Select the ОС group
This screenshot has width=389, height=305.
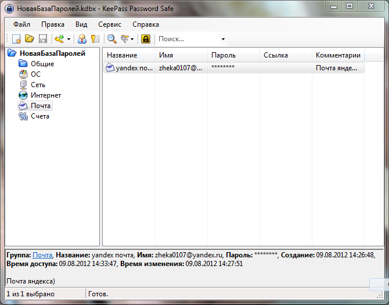tap(35, 74)
